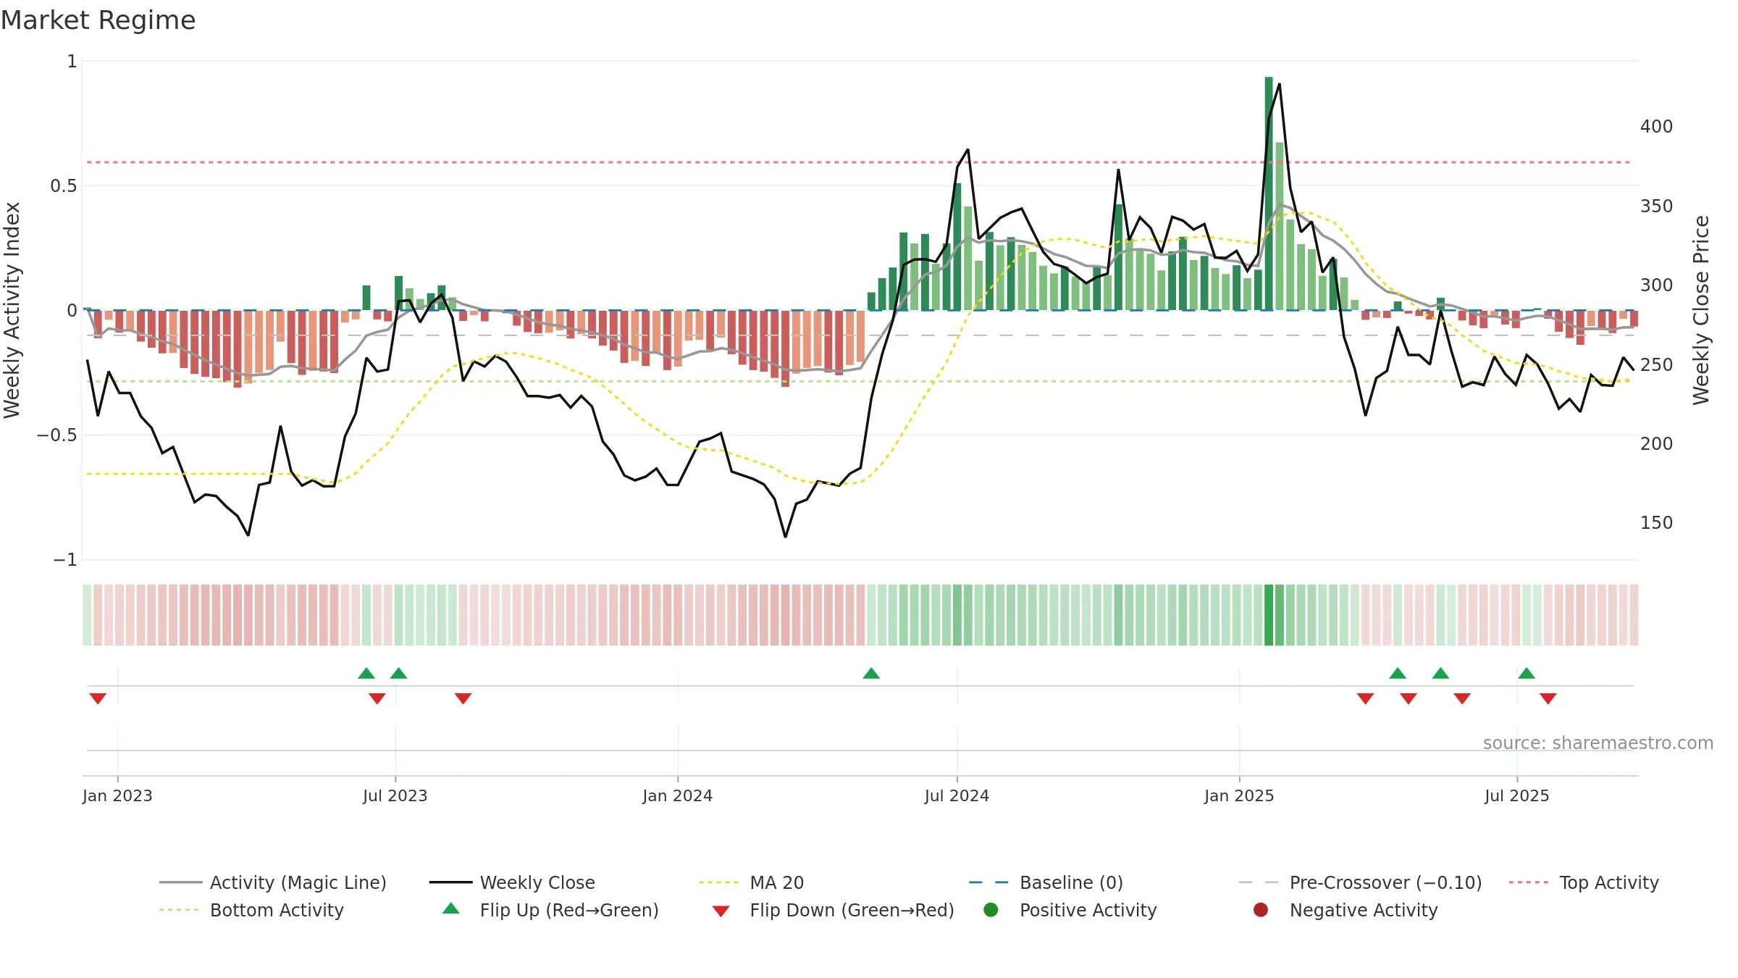Toggle Flip Down (Green→Red) legend entry
This screenshot has width=1738, height=978.
[833, 910]
